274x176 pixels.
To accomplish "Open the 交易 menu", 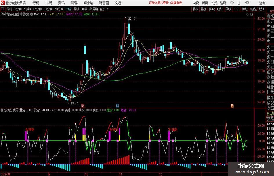I will coord(118,3).
